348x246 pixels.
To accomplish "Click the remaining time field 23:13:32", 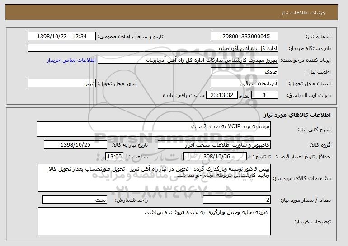I will (222, 95).
